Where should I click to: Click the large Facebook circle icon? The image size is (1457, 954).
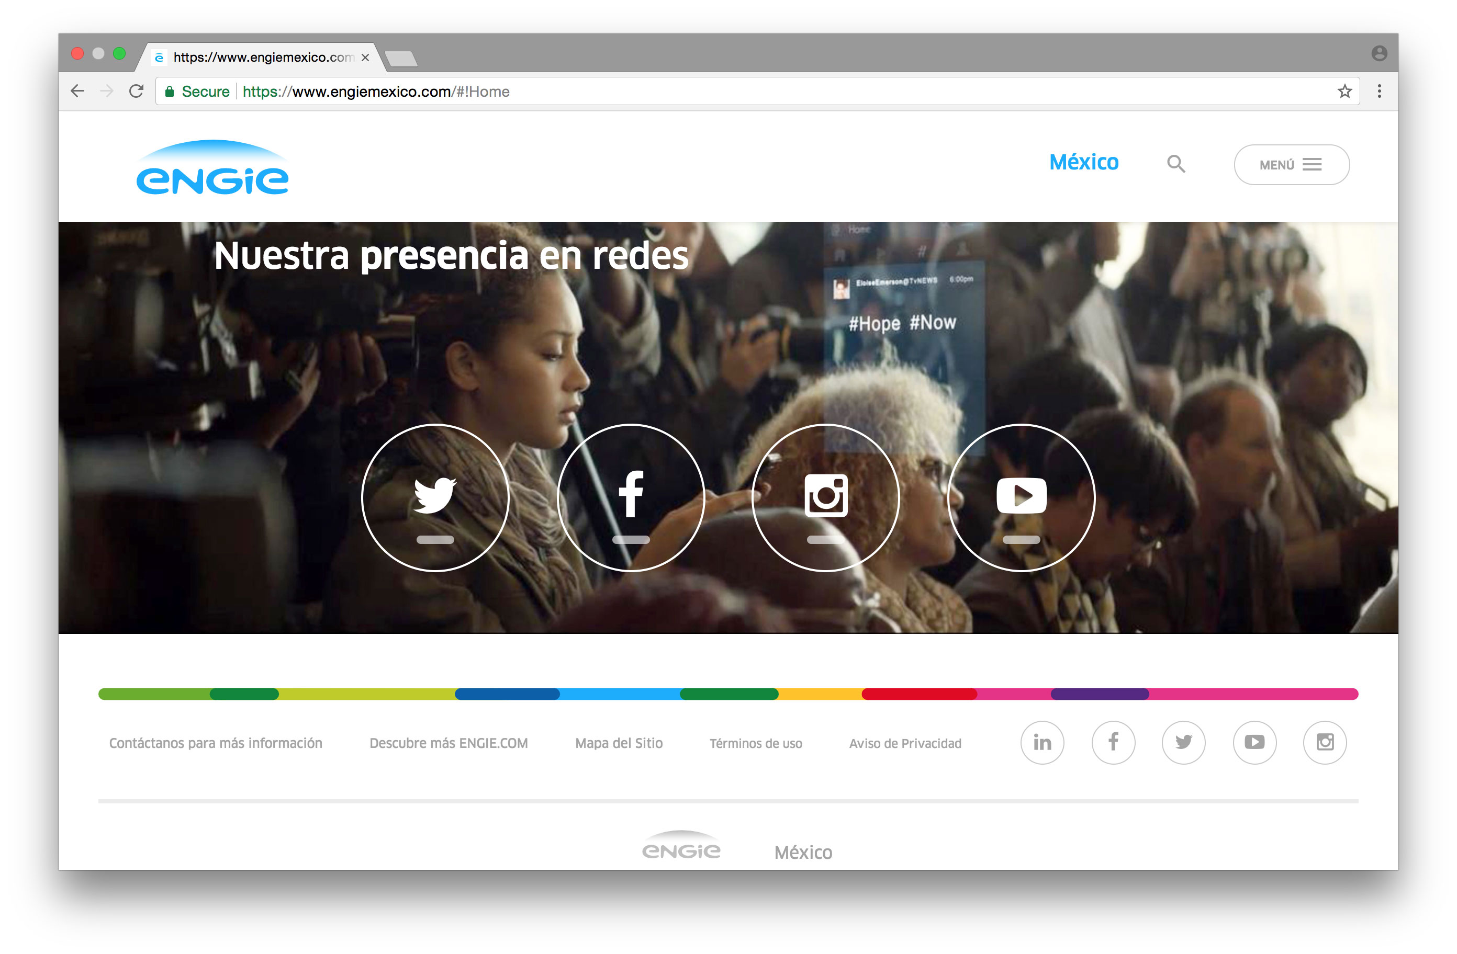click(x=631, y=497)
